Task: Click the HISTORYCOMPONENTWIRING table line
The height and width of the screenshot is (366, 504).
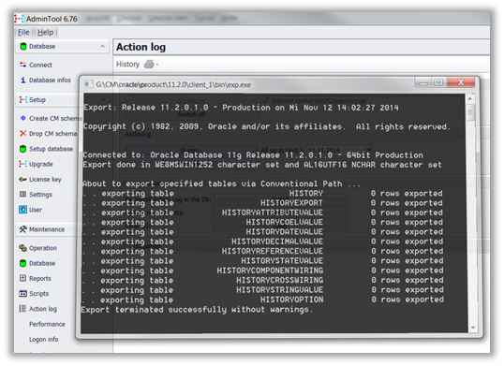Action: [x=263, y=271]
